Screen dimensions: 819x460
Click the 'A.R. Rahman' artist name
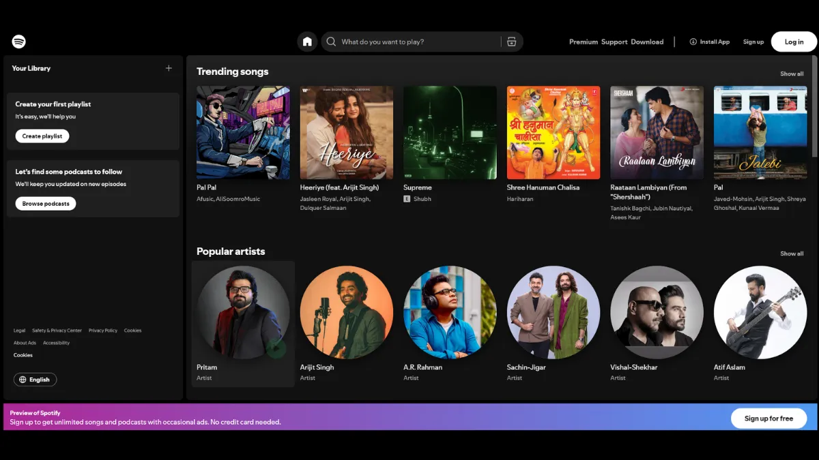coord(422,367)
